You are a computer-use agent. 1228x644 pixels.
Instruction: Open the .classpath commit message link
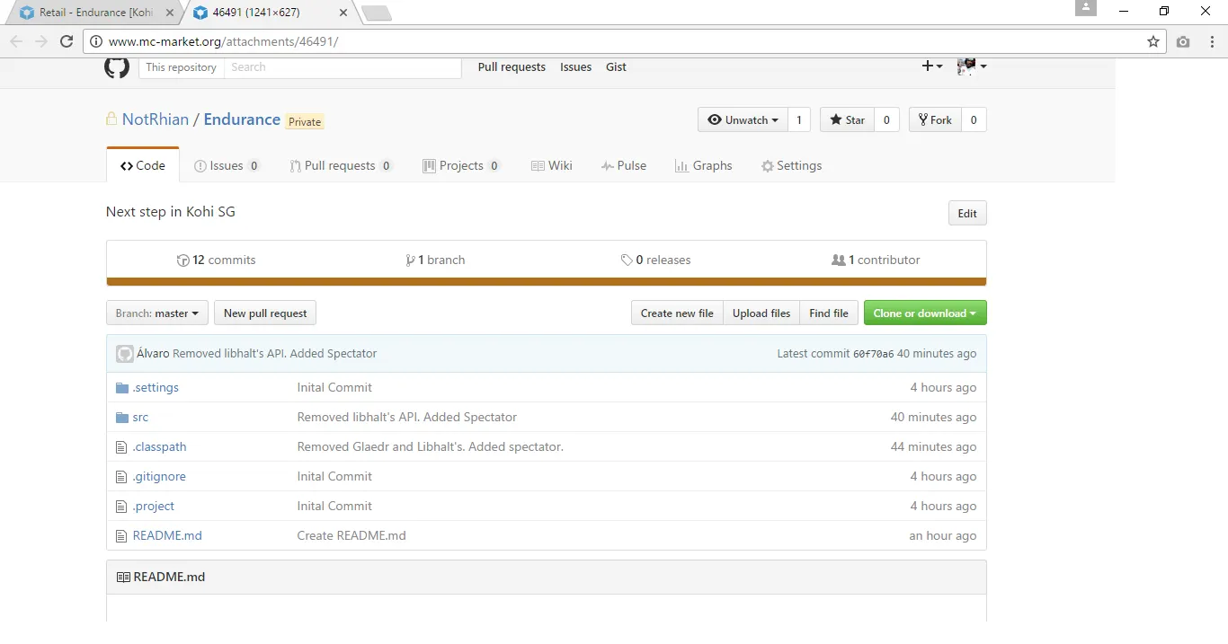pyautogui.click(x=431, y=446)
